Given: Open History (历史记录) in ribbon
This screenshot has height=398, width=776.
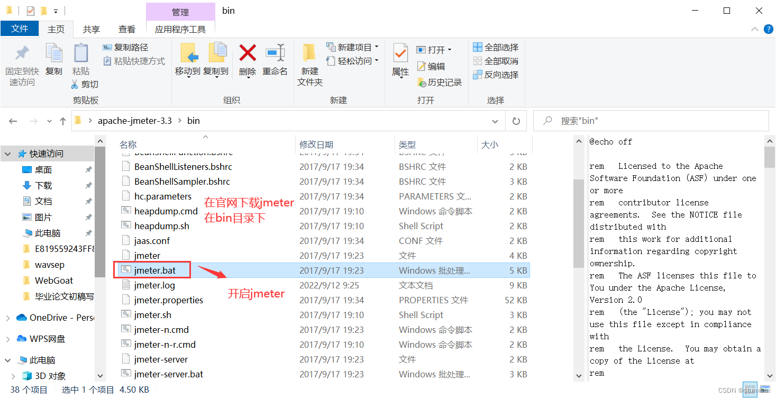Looking at the screenshot, I should click(439, 82).
